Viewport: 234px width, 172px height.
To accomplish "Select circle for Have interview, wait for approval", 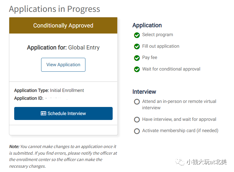I will click(137, 119).
